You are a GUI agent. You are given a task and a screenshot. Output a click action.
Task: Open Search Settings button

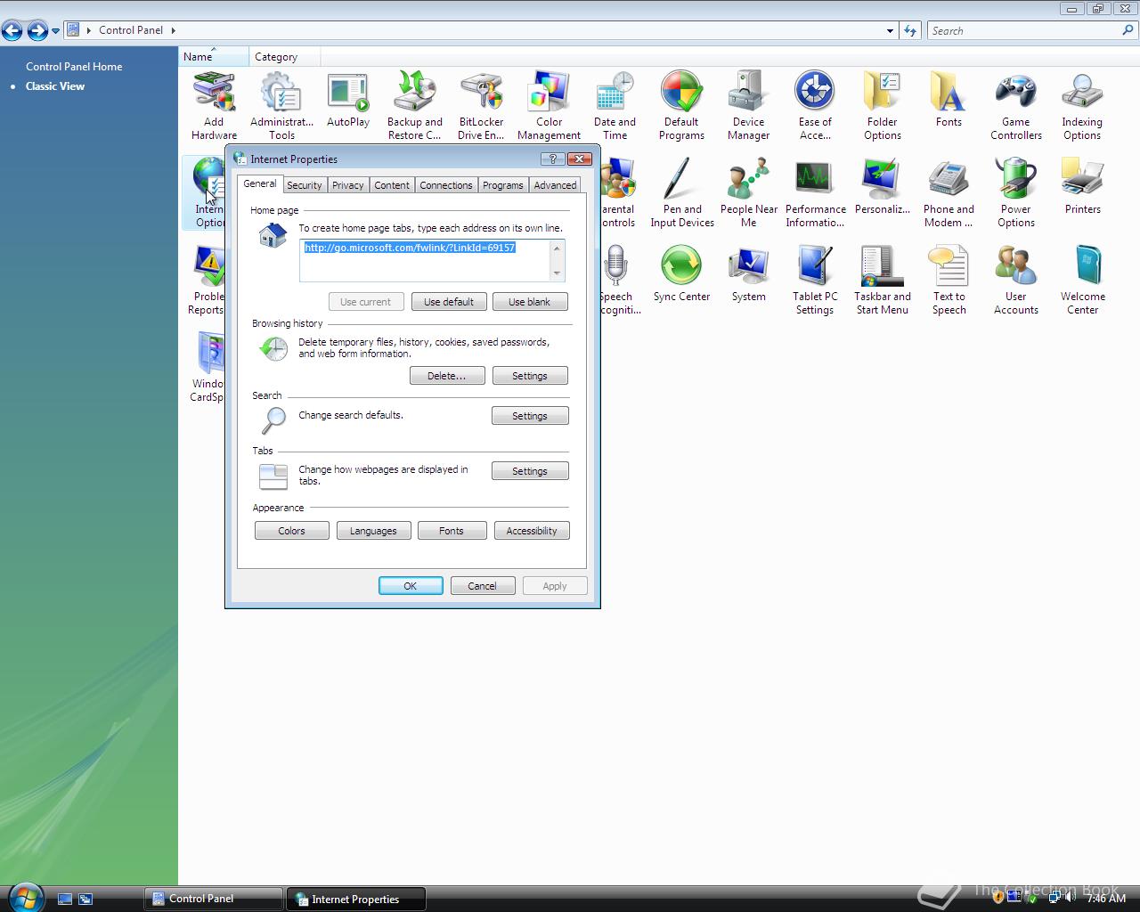pyautogui.click(x=530, y=416)
